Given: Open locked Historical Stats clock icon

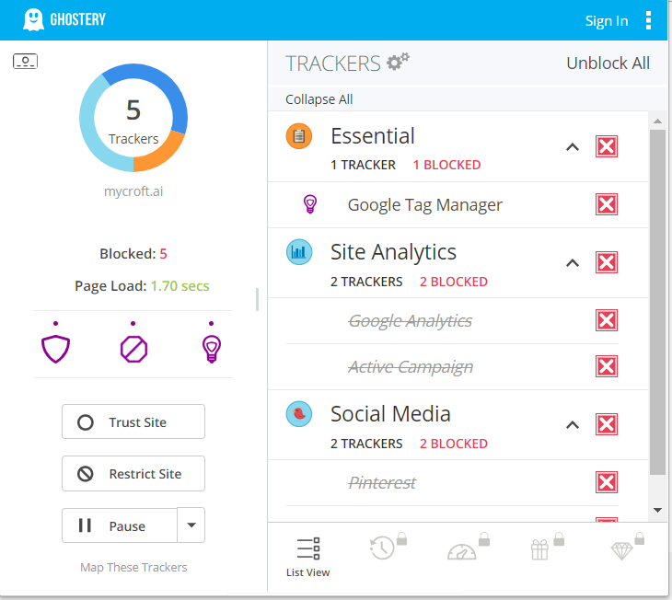Looking at the screenshot, I should (382, 548).
